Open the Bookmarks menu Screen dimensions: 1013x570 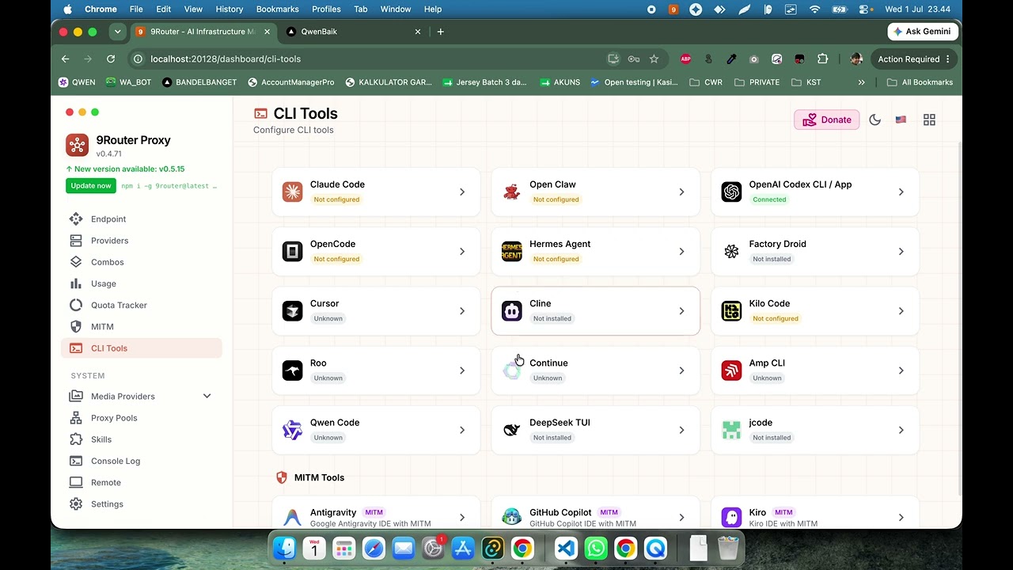click(277, 9)
